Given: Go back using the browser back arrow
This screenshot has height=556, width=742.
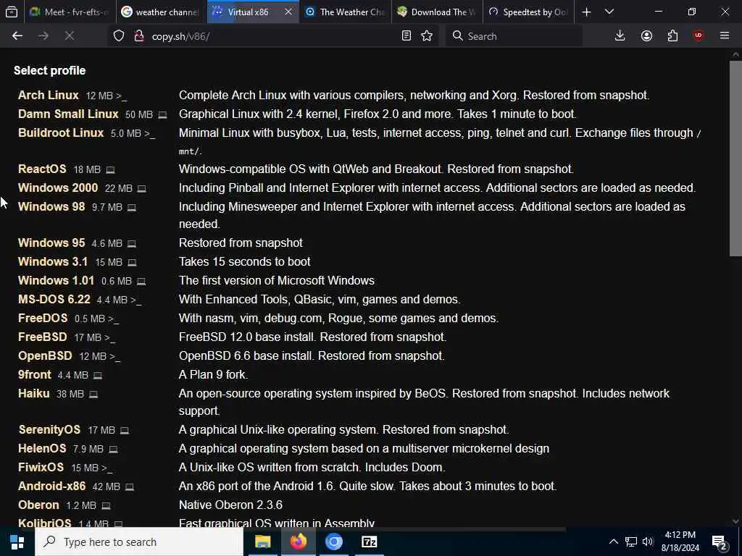Looking at the screenshot, I should [17, 36].
